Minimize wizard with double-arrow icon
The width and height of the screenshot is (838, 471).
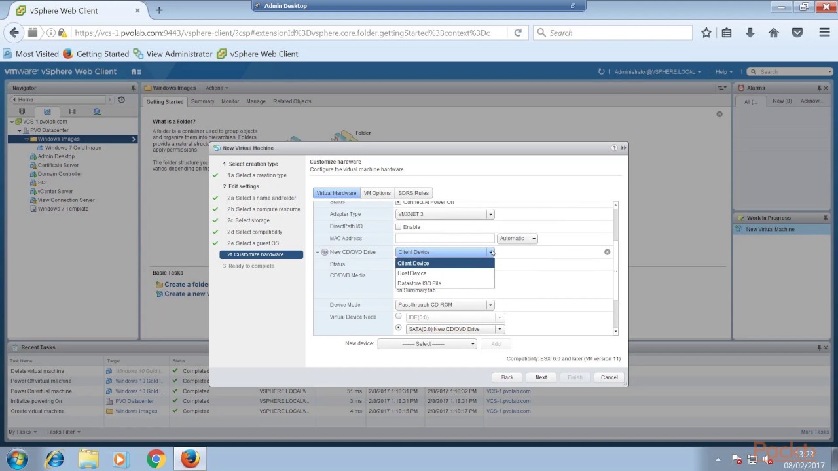coord(623,148)
